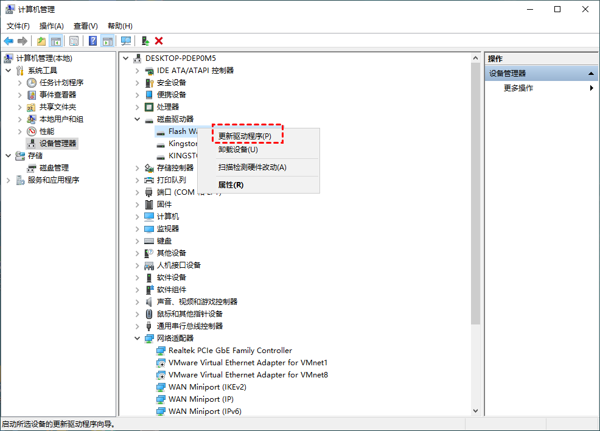The width and height of the screenshot is (600, 431).
Task: Expand the 其他设备 node
Action: pyautogui.click(x=137, y=253)
